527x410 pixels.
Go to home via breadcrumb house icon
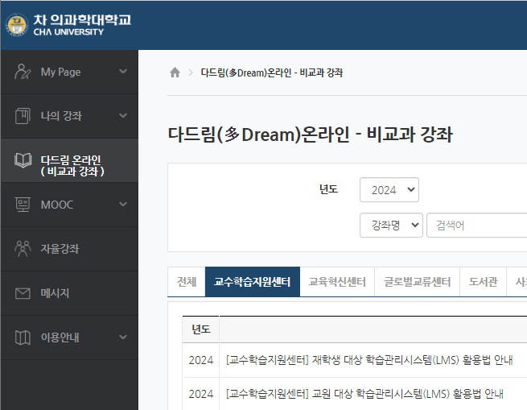[x=175, y=72]
